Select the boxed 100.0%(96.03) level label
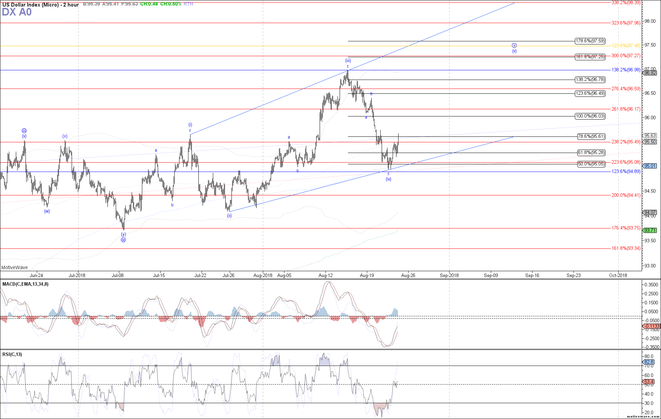The height and width of the screenshot is (419, 661). click(x=590, y=116)
